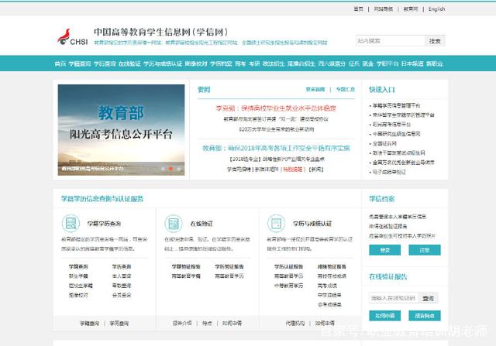Open 首页 in the teal navigation bar
Screen dimensions: 496x346
(x=60, y=63)
